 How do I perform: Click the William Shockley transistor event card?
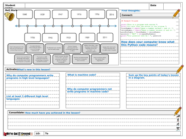(91, 48)
